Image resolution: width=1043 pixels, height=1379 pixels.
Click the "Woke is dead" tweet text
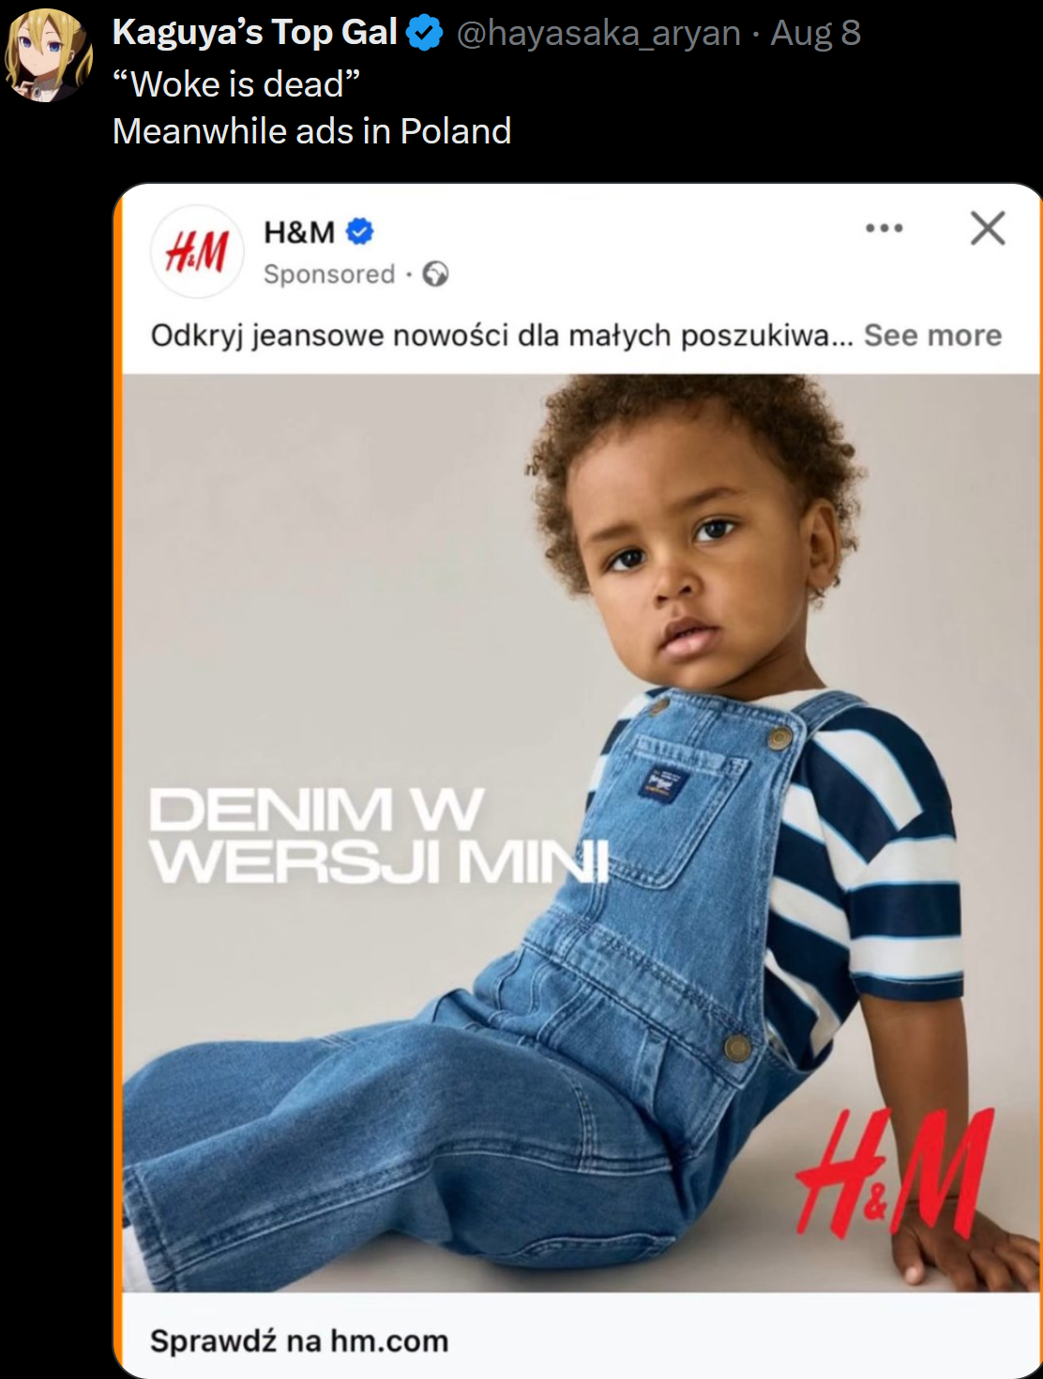236,84
